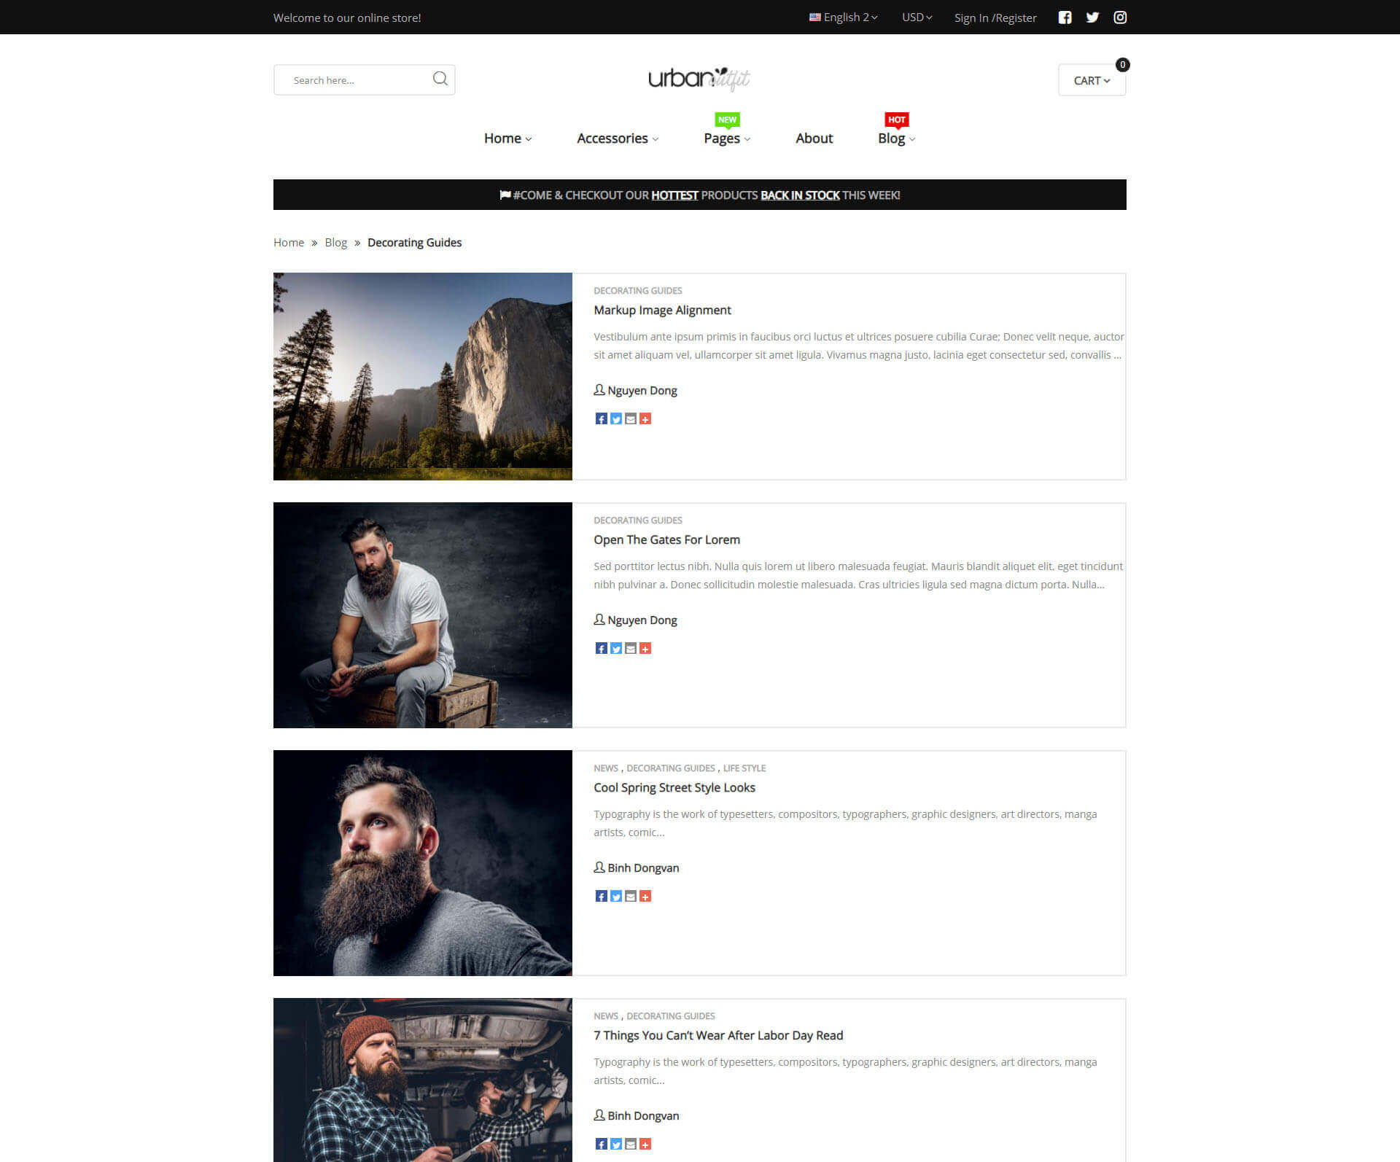
Task: Open Instagram icon in top bar
Action: [1120, 17]
